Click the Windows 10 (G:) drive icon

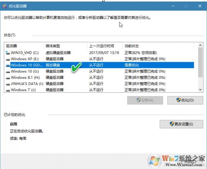tap(8, 72)
